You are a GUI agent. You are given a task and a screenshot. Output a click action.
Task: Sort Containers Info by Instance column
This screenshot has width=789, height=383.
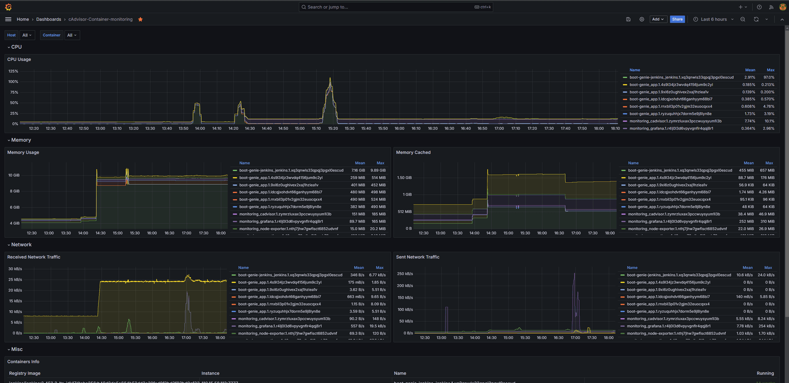point(210,374)
